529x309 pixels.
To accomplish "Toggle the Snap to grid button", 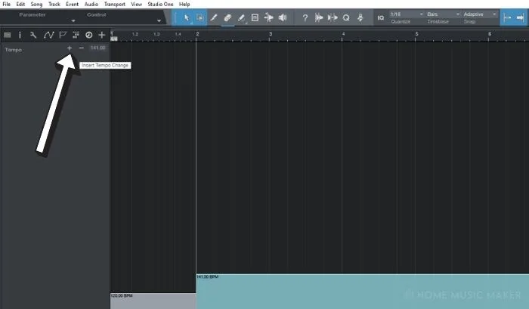I will click(x=507, y=17).
